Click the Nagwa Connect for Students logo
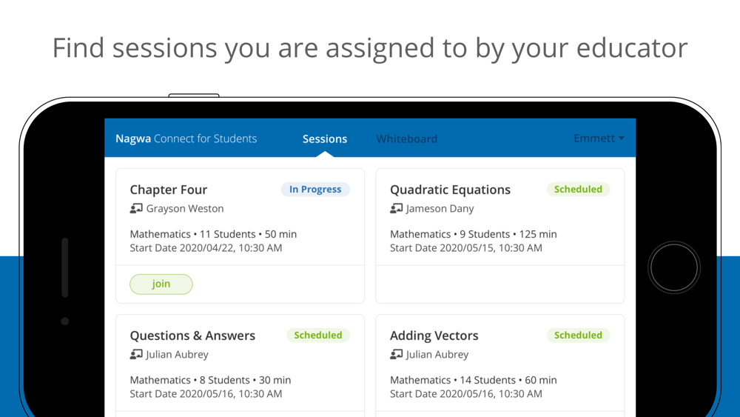 (186, 139)
